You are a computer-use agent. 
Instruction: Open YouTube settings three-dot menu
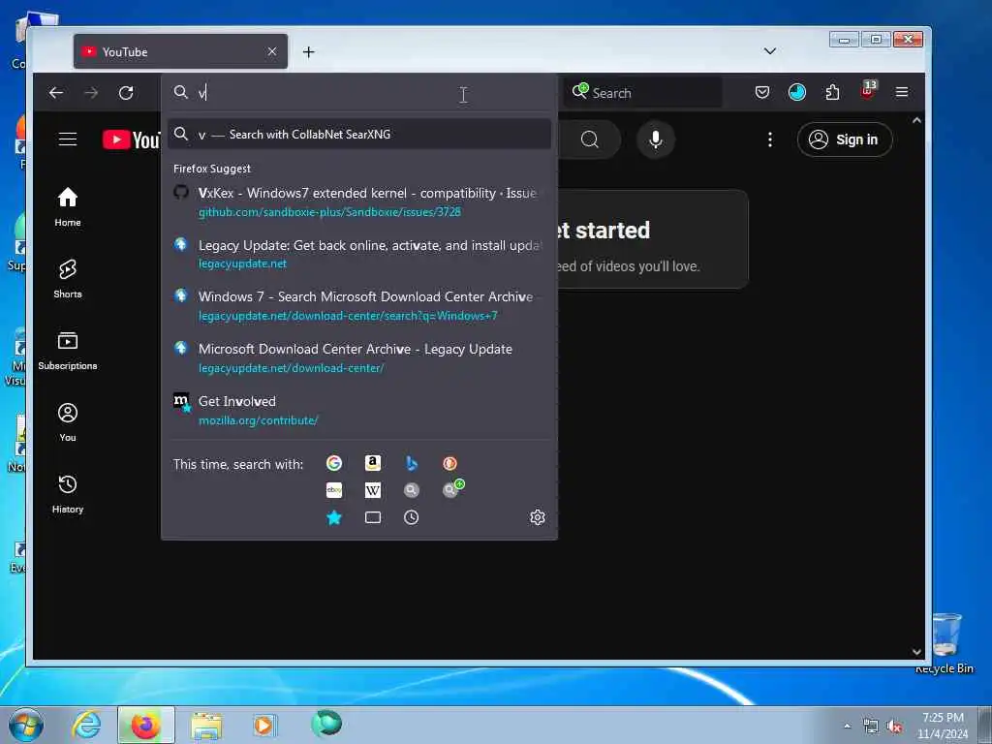click(x=770, y=139)
